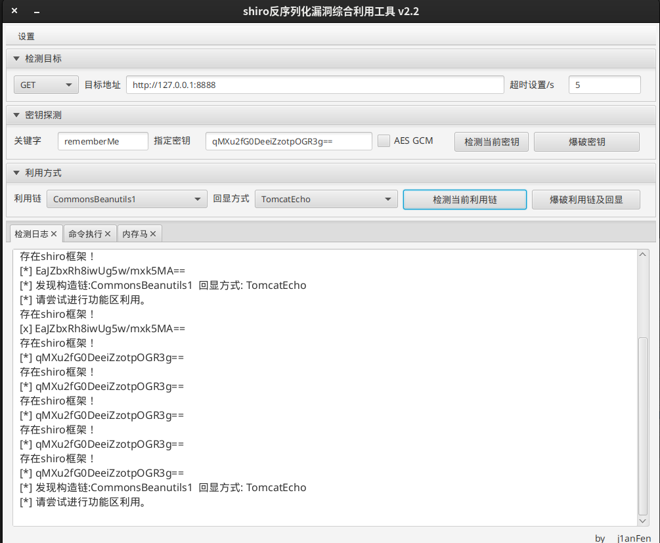This screenshot has height=543, width=660.
Task: Click the log scrollbar up arrow
Action: pos(642,254)
